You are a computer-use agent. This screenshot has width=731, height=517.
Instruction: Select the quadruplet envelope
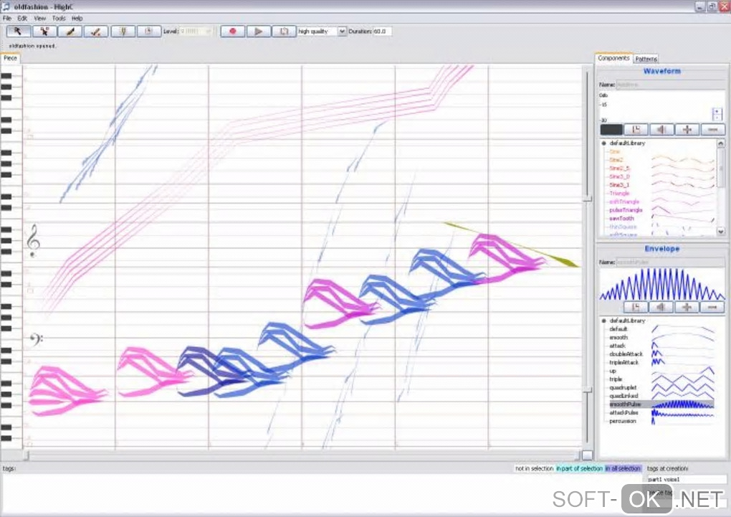pos(623,388)
